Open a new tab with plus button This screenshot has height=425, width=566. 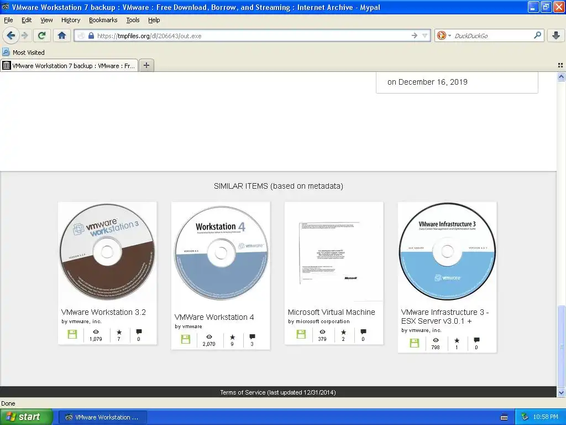[x=146, y=65]
